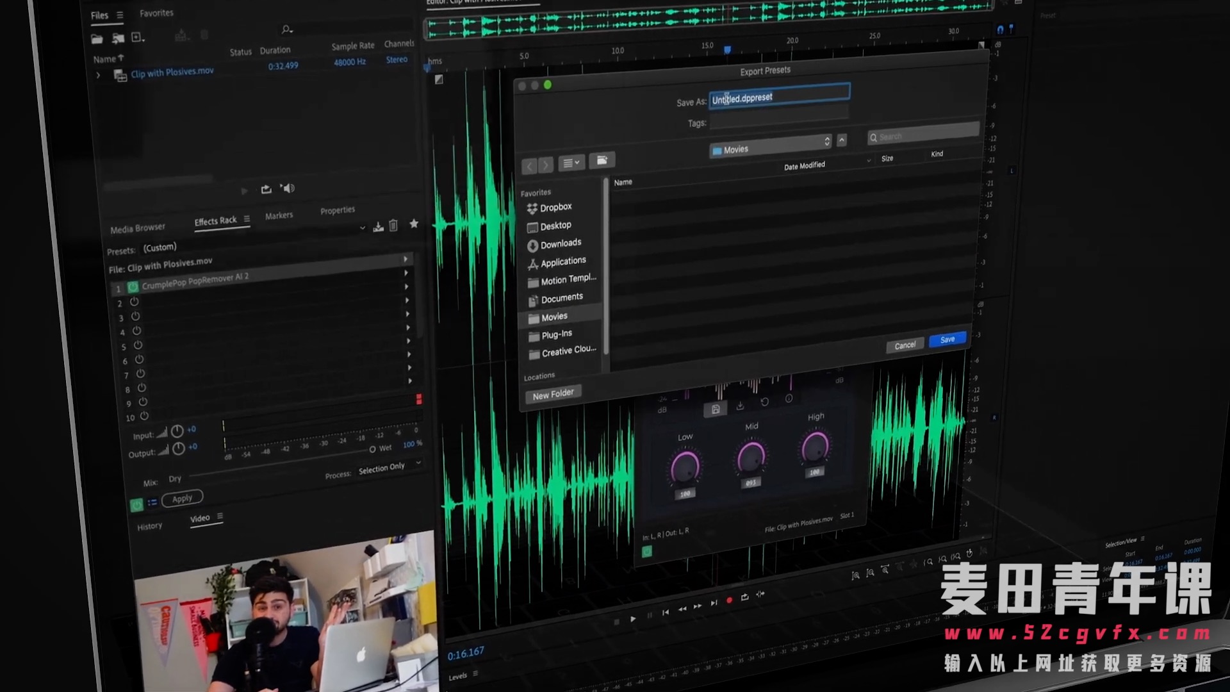Toggle power for Effects Rack slot 5
The image size is (1230, 692).
138,345
